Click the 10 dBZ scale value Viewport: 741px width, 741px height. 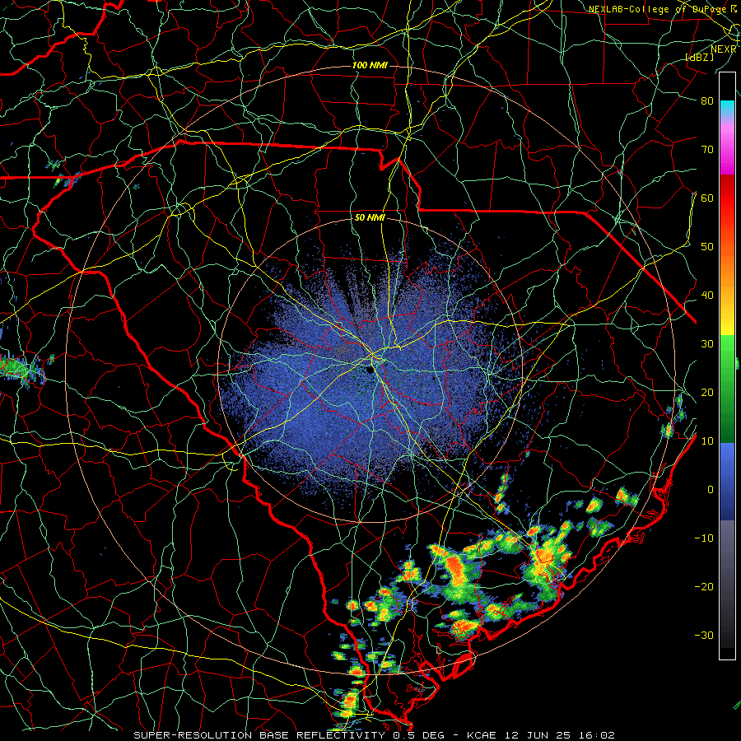pos(707,441)
